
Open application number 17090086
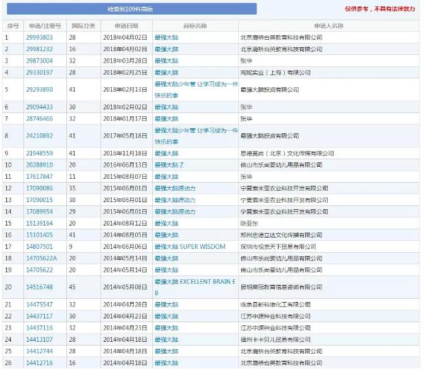tap(40, 188)
